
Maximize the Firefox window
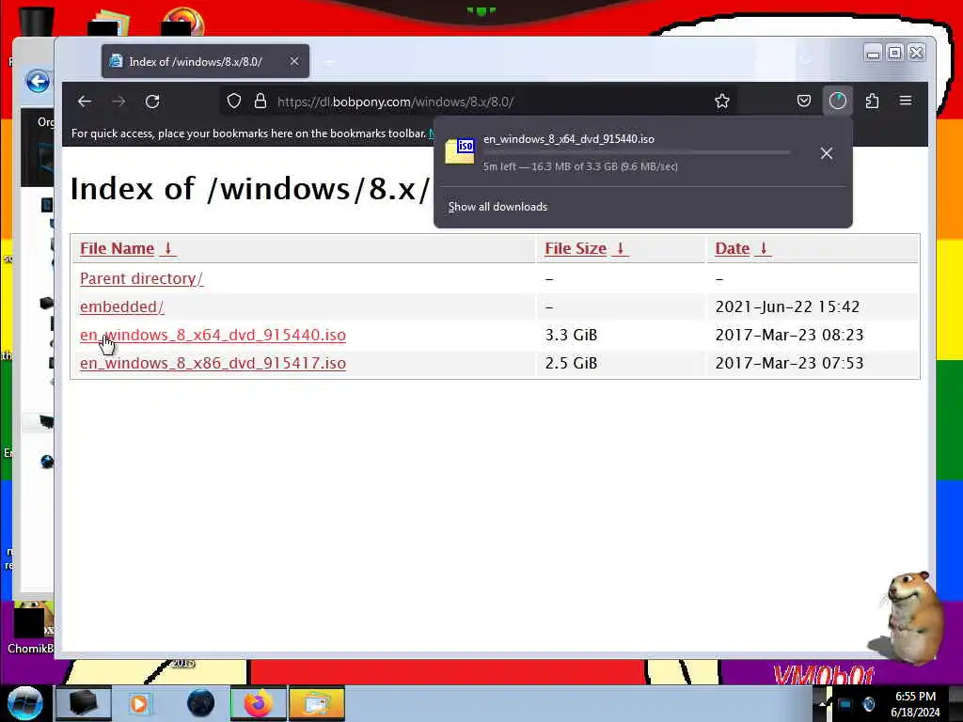coord(895,54)
